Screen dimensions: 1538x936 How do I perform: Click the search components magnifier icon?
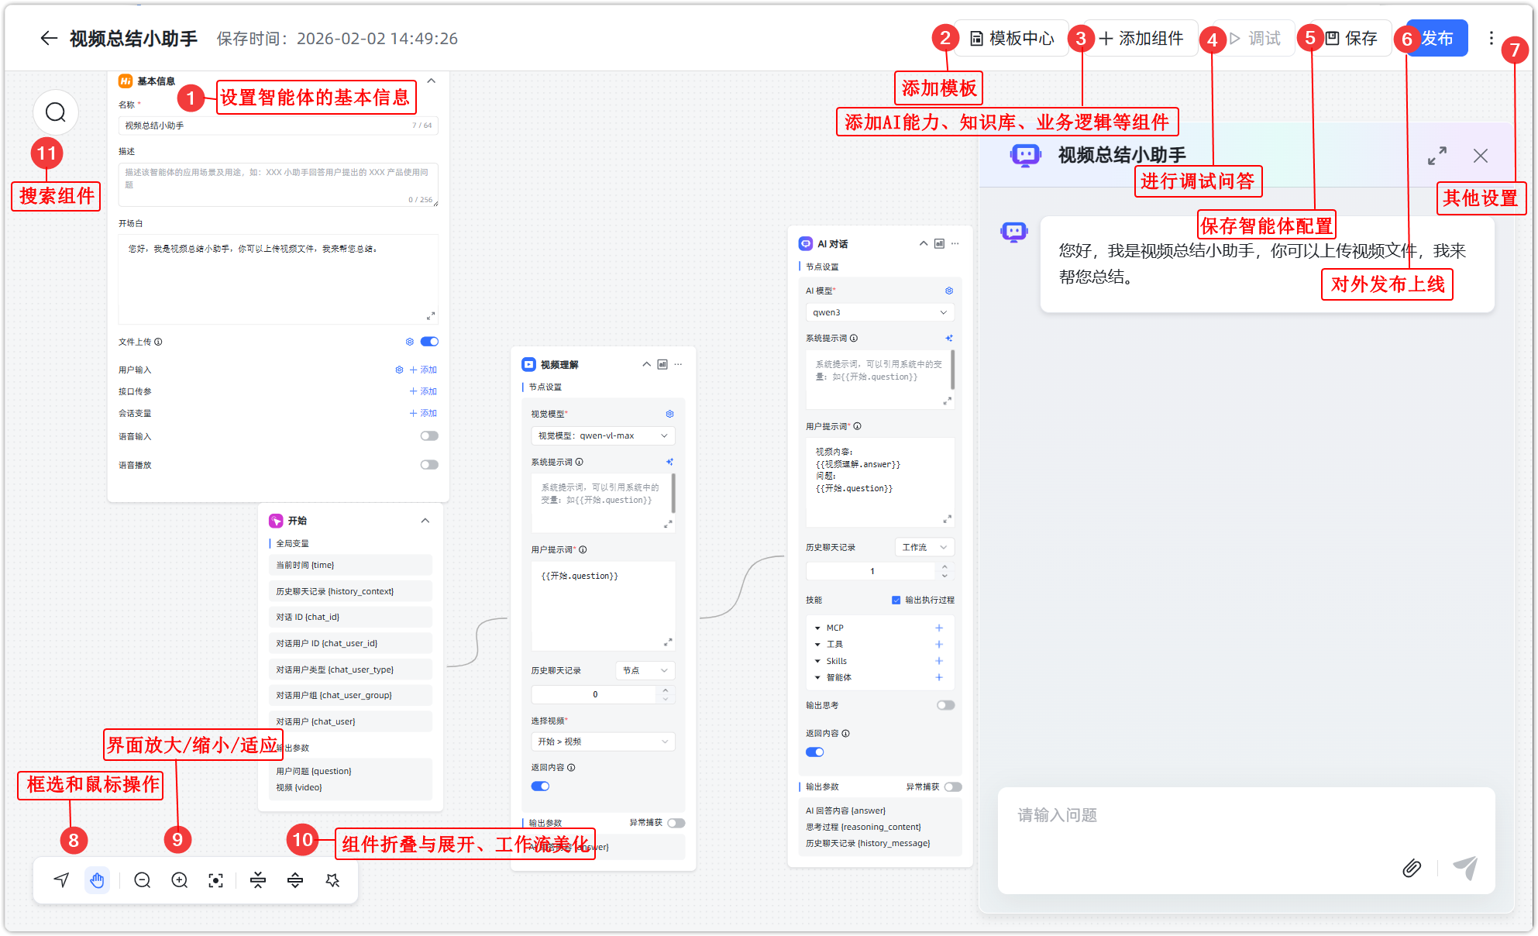click(x=56, y=113)
